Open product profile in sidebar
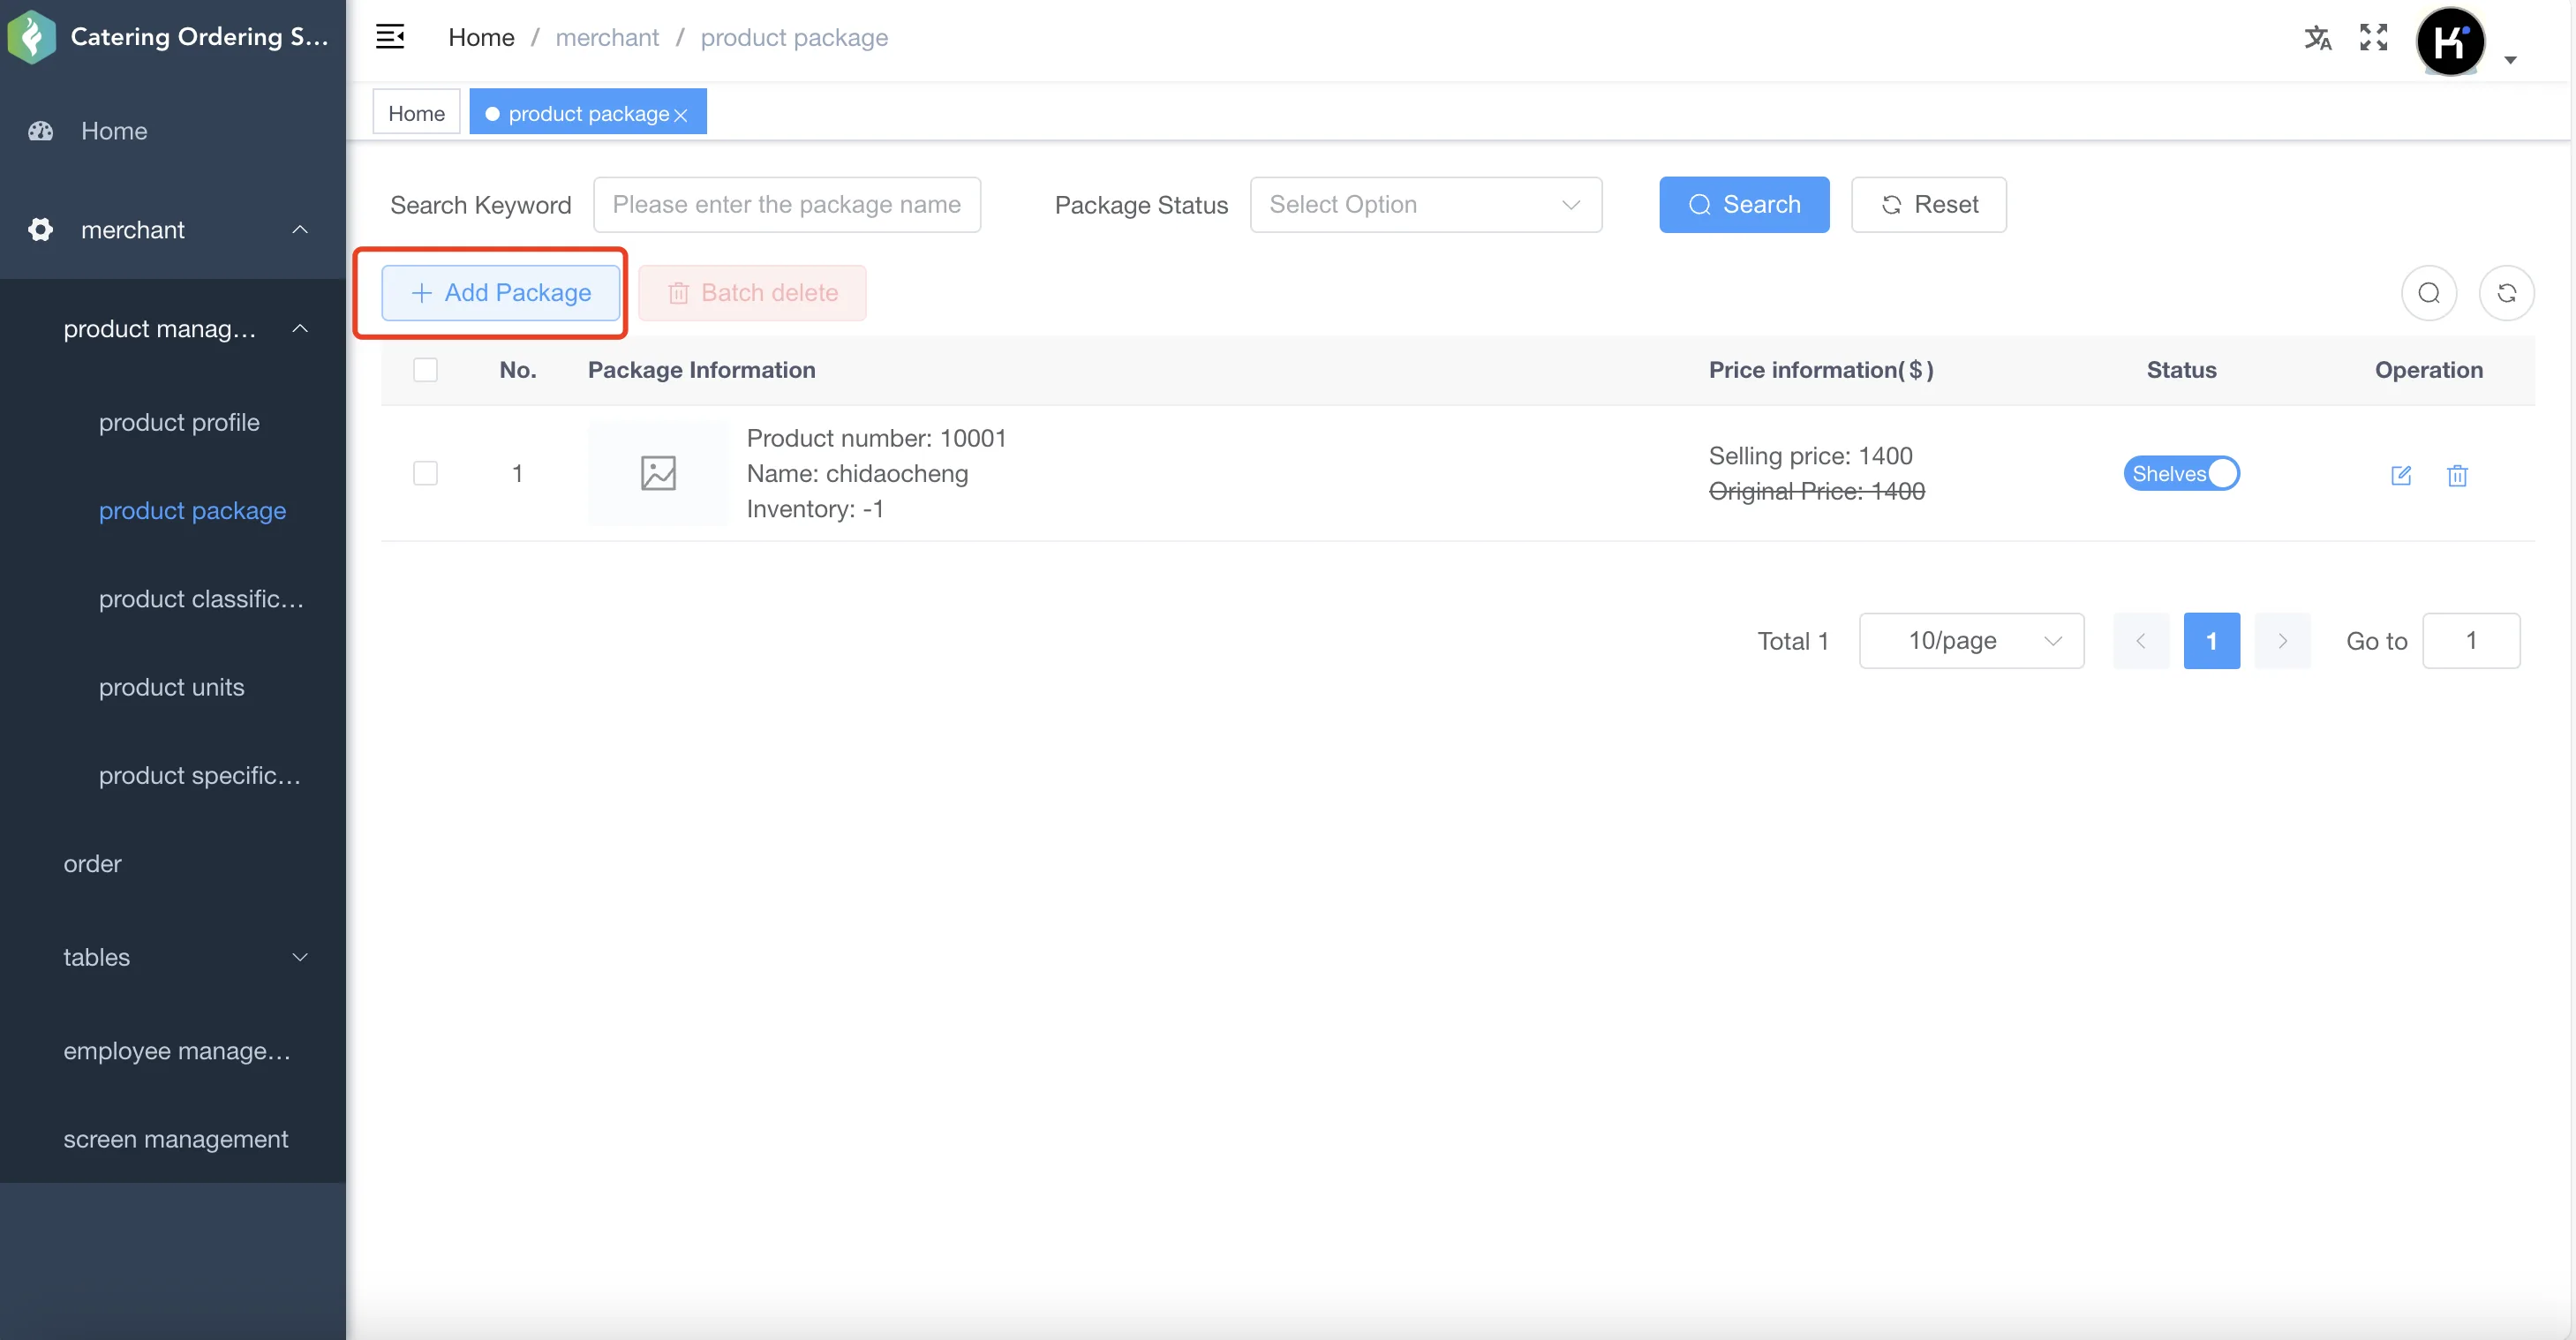This screenshot has height=1340, width=2576. coord(179,423)
